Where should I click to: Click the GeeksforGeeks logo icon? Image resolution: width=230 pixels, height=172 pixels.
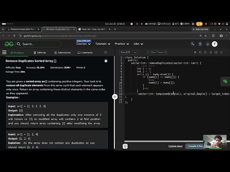coord(9,44)
